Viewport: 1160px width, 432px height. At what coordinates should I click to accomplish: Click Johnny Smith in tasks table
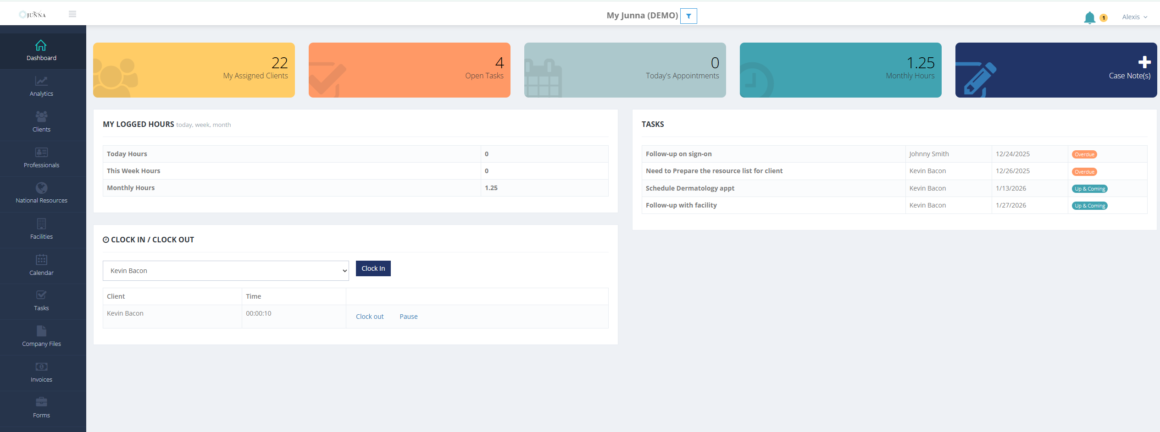click(x=929, y=154)
